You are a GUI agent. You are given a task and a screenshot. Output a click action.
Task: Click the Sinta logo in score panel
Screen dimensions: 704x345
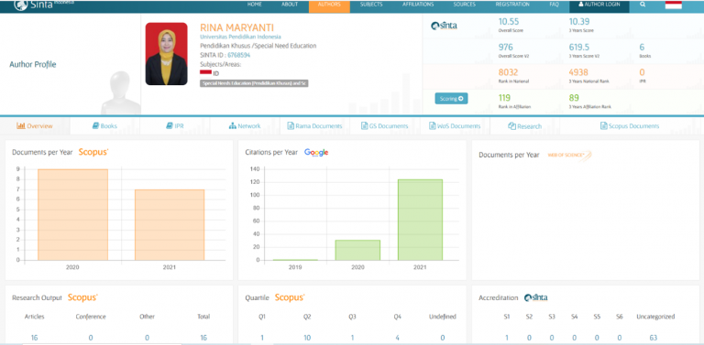[444, 26]
